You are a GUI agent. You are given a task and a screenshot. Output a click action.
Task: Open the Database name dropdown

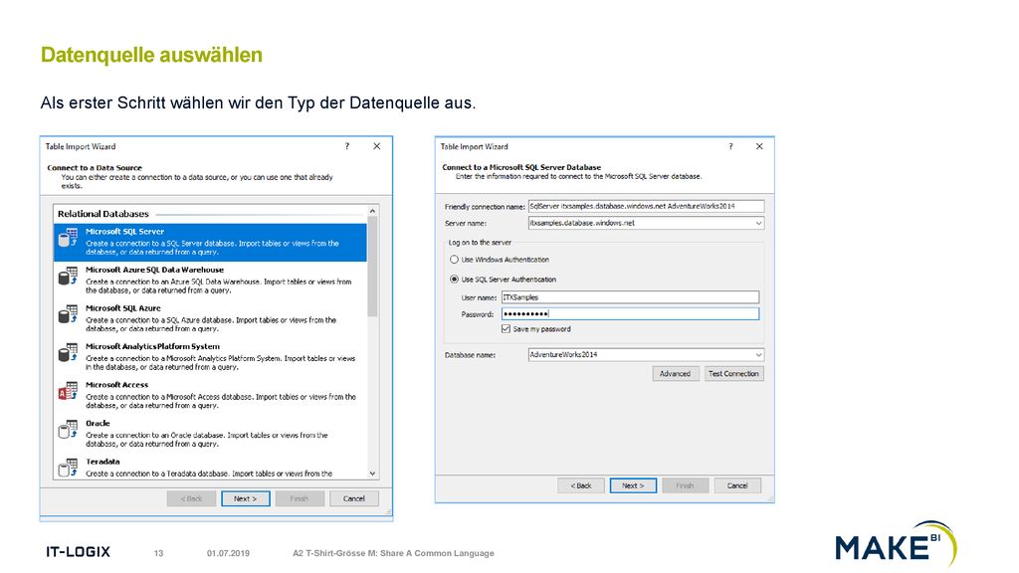[757, 355]
